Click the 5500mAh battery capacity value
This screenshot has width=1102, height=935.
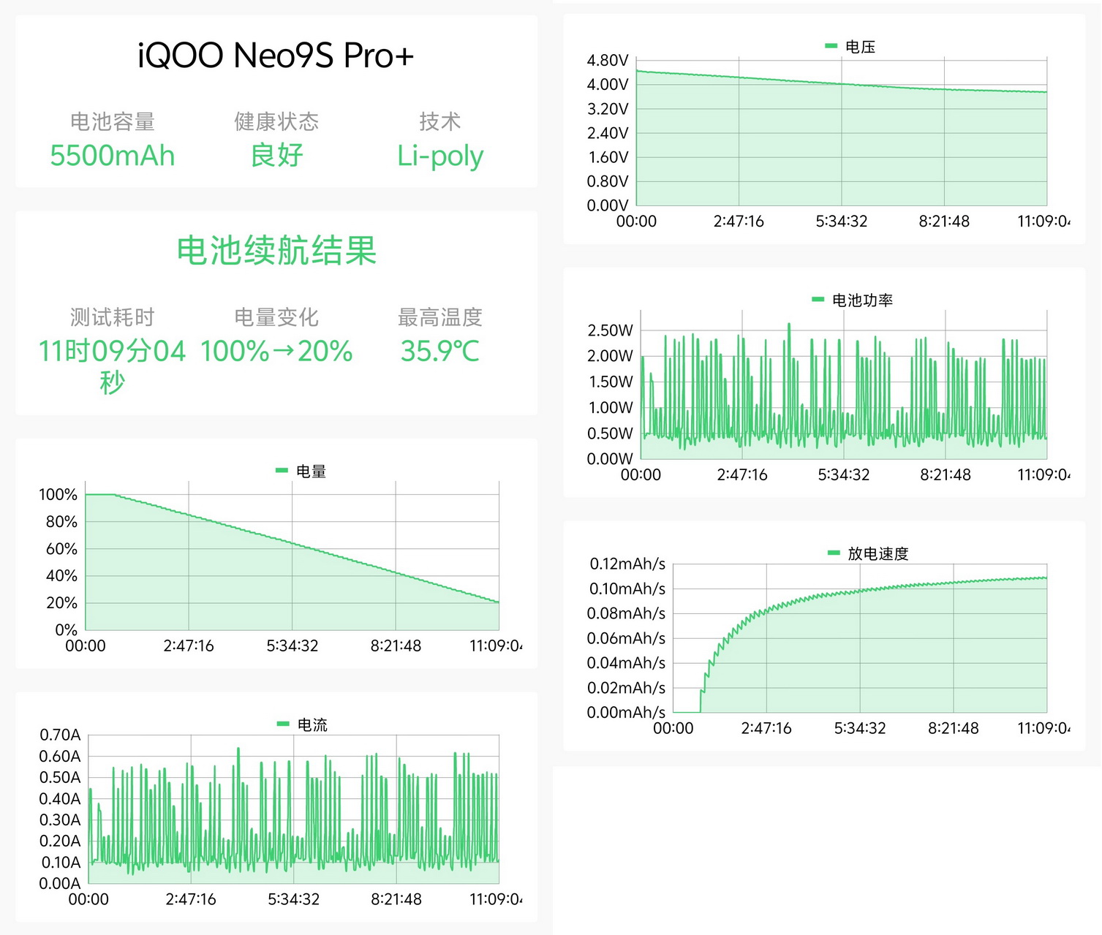[x=113, y=156]
